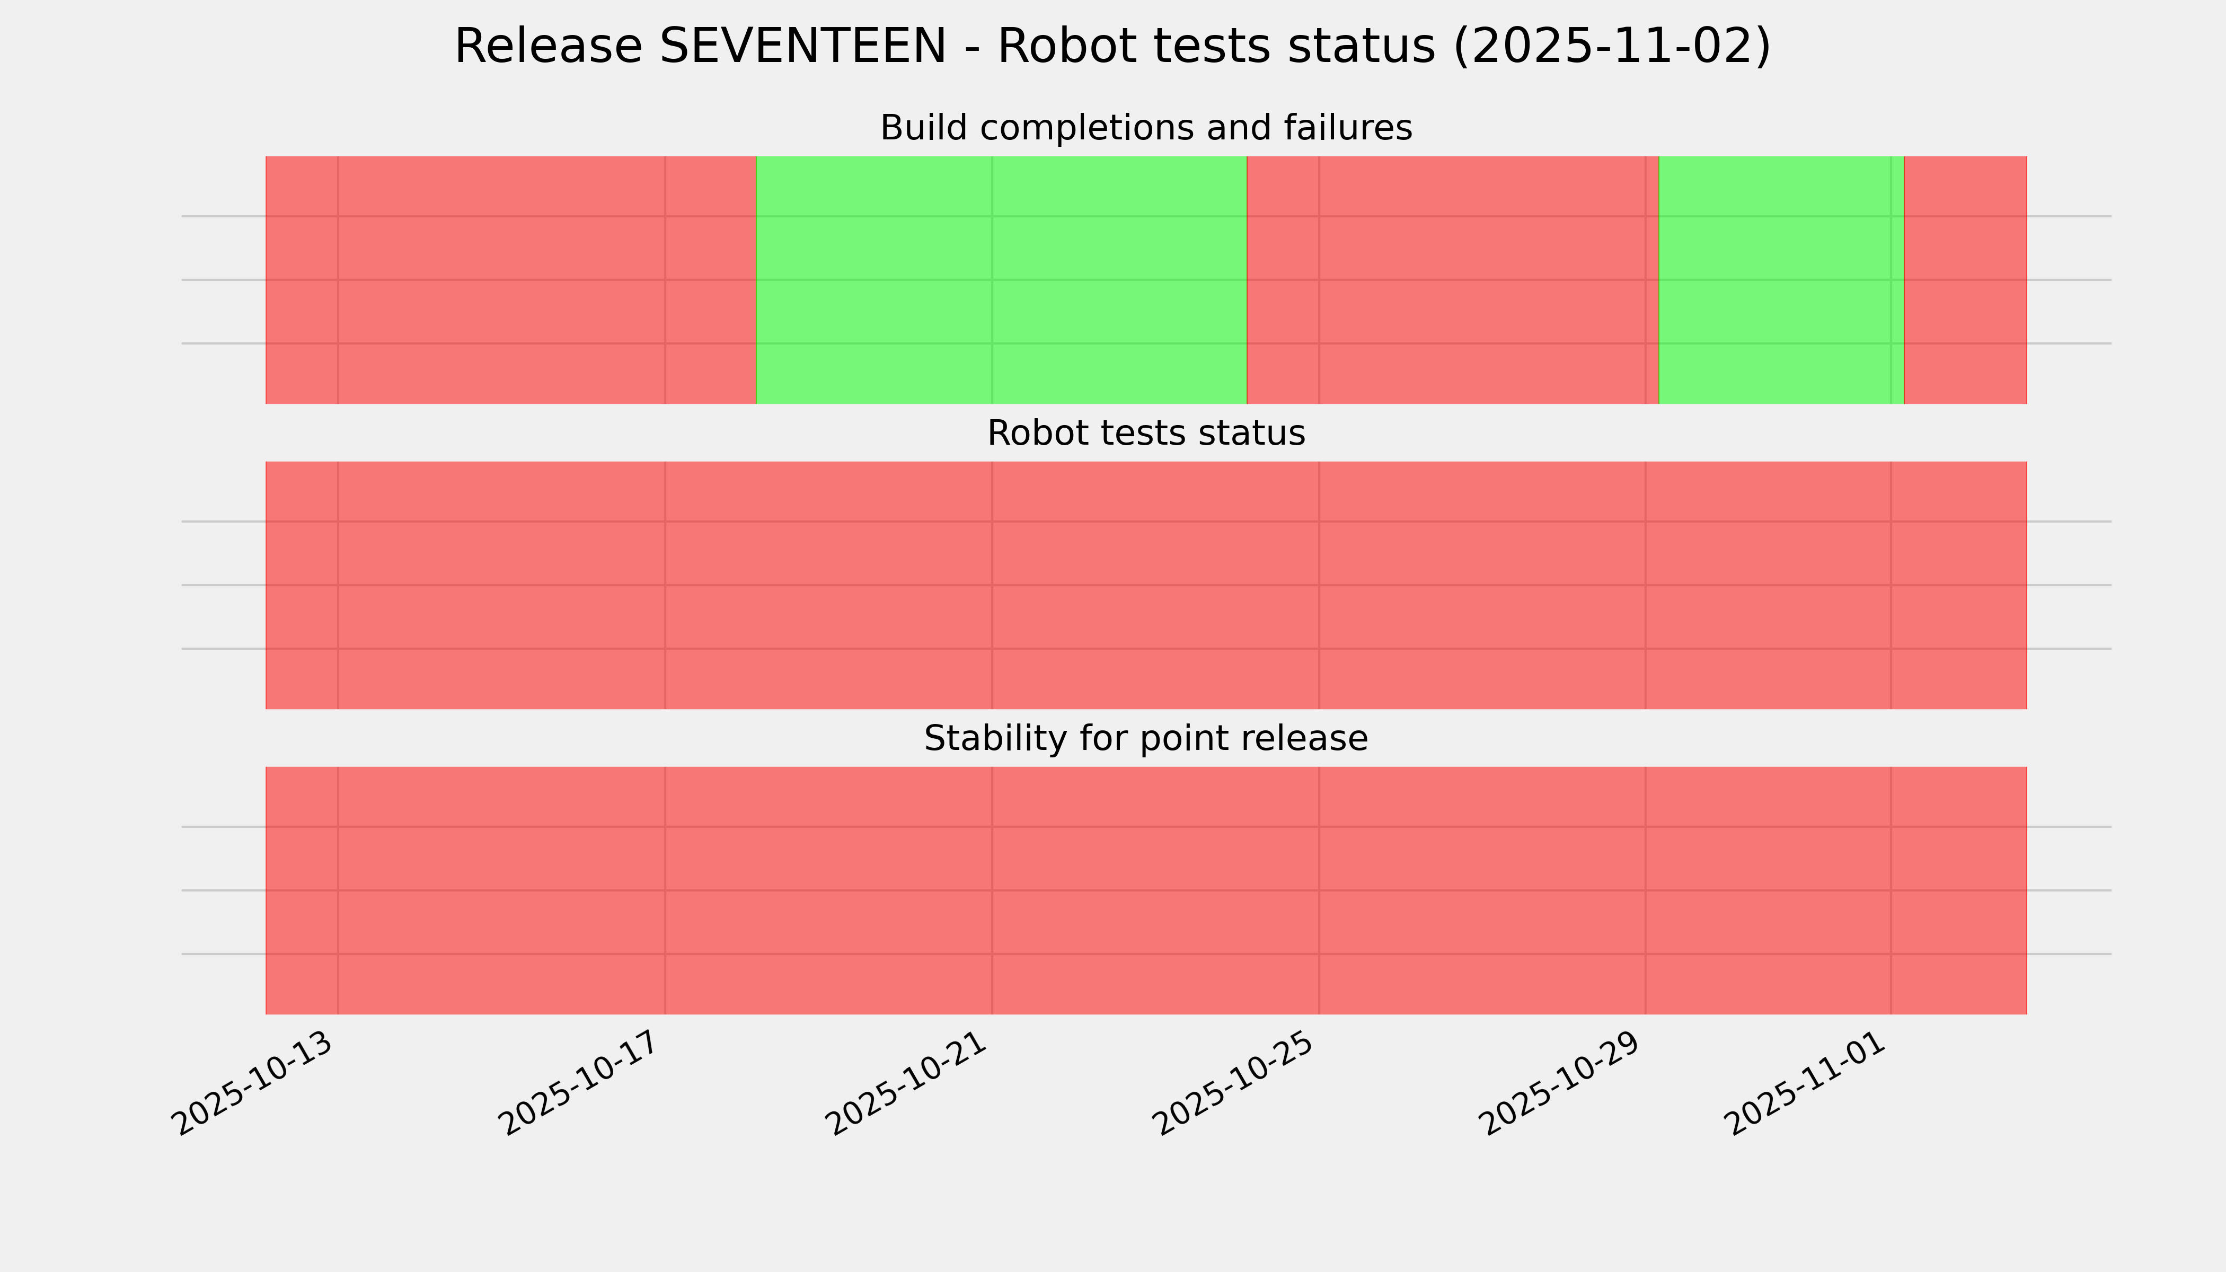
Task: Click the red block between the two green blocks
Action: click(x=1452, y=279)
